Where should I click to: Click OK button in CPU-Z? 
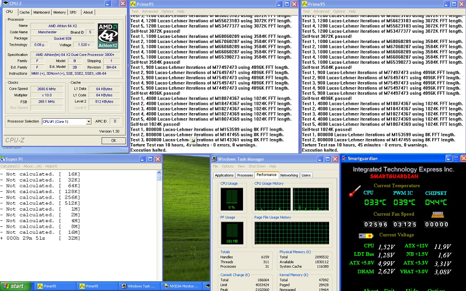pyautogui.click(x=114, y=140)
